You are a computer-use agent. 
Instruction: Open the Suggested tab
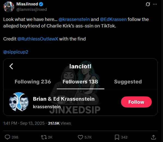[x=128, y=82]
